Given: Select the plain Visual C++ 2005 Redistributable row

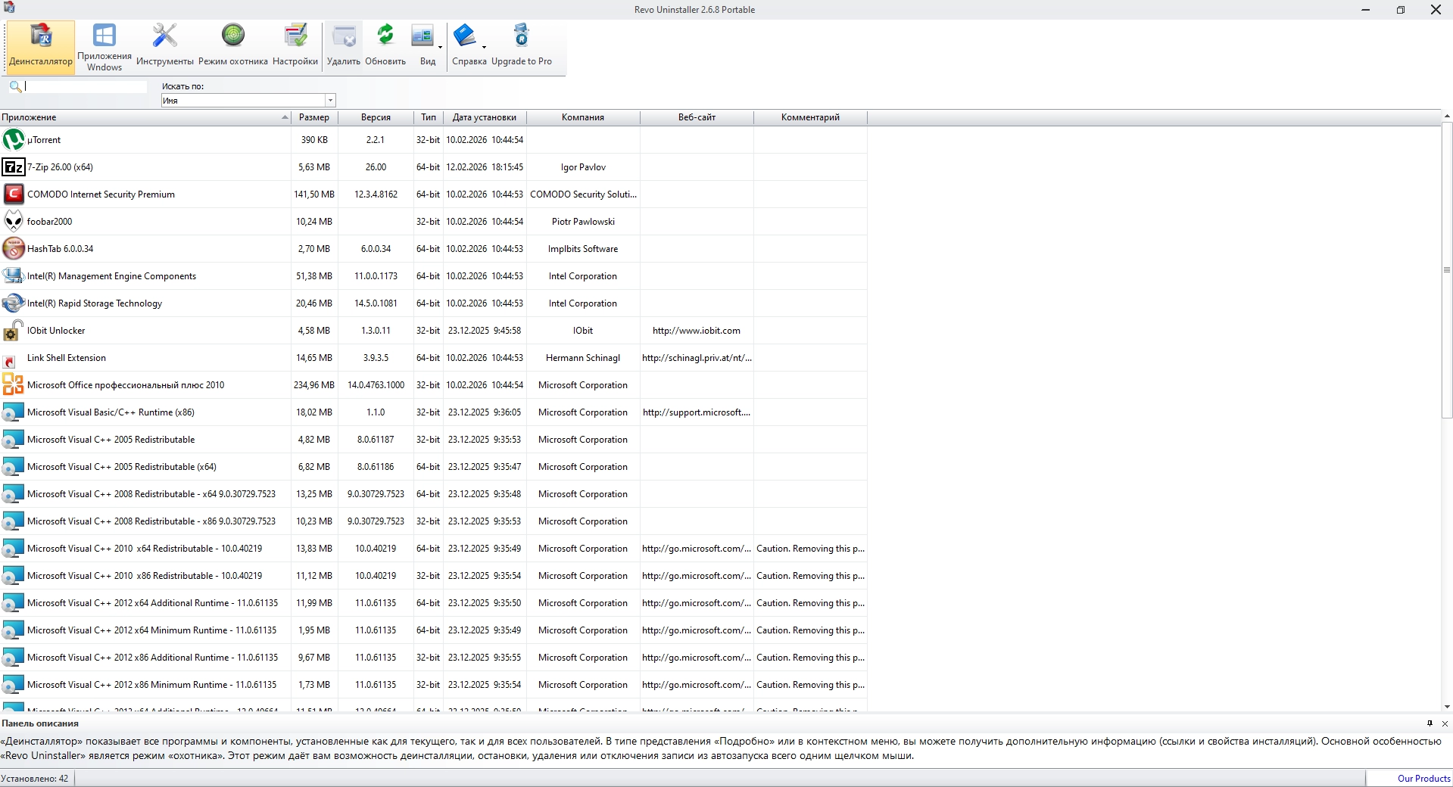Looking at the screenshot, I should point(433,440).
